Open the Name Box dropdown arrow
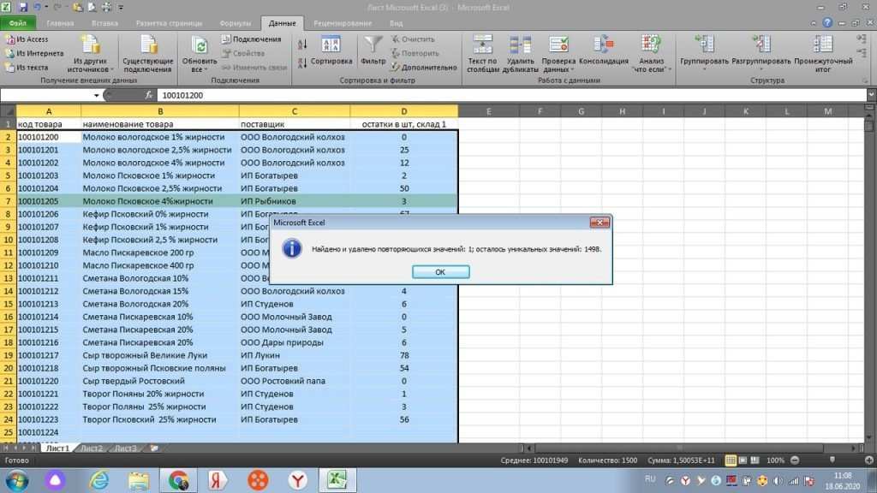877x493 pixels. coord(97,96)
